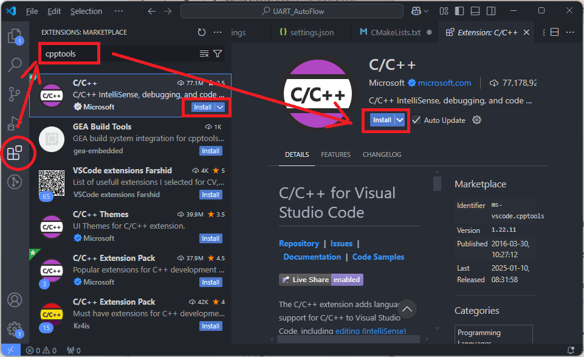
Task: Switch to the CHANGELOG tab
Action: click(x=382, y=154)
